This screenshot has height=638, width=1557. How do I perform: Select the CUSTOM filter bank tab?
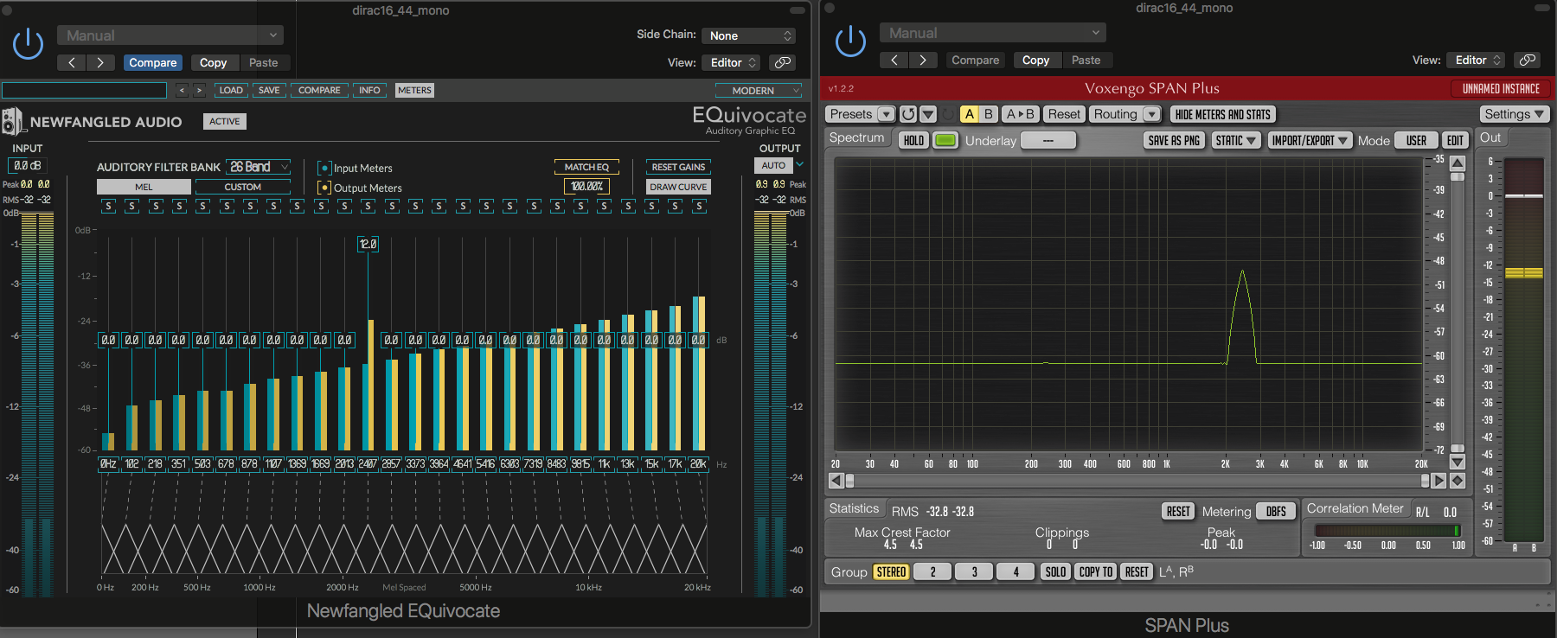[243, 187]
